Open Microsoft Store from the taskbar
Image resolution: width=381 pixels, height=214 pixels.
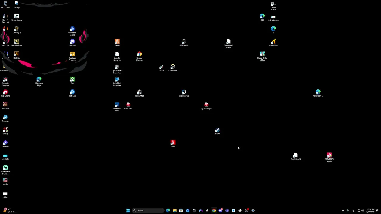coord(181,210)
